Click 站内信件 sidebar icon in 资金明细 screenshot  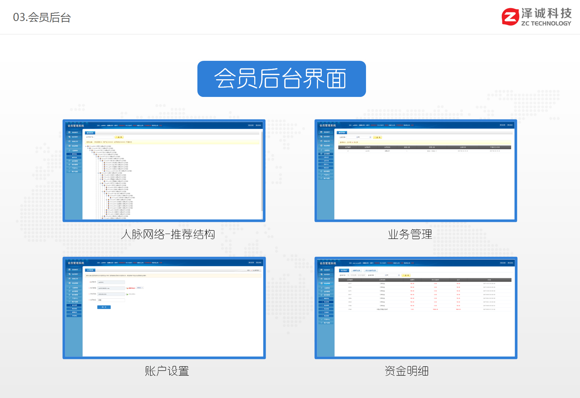pyautogui.click(x=321, y=274)
